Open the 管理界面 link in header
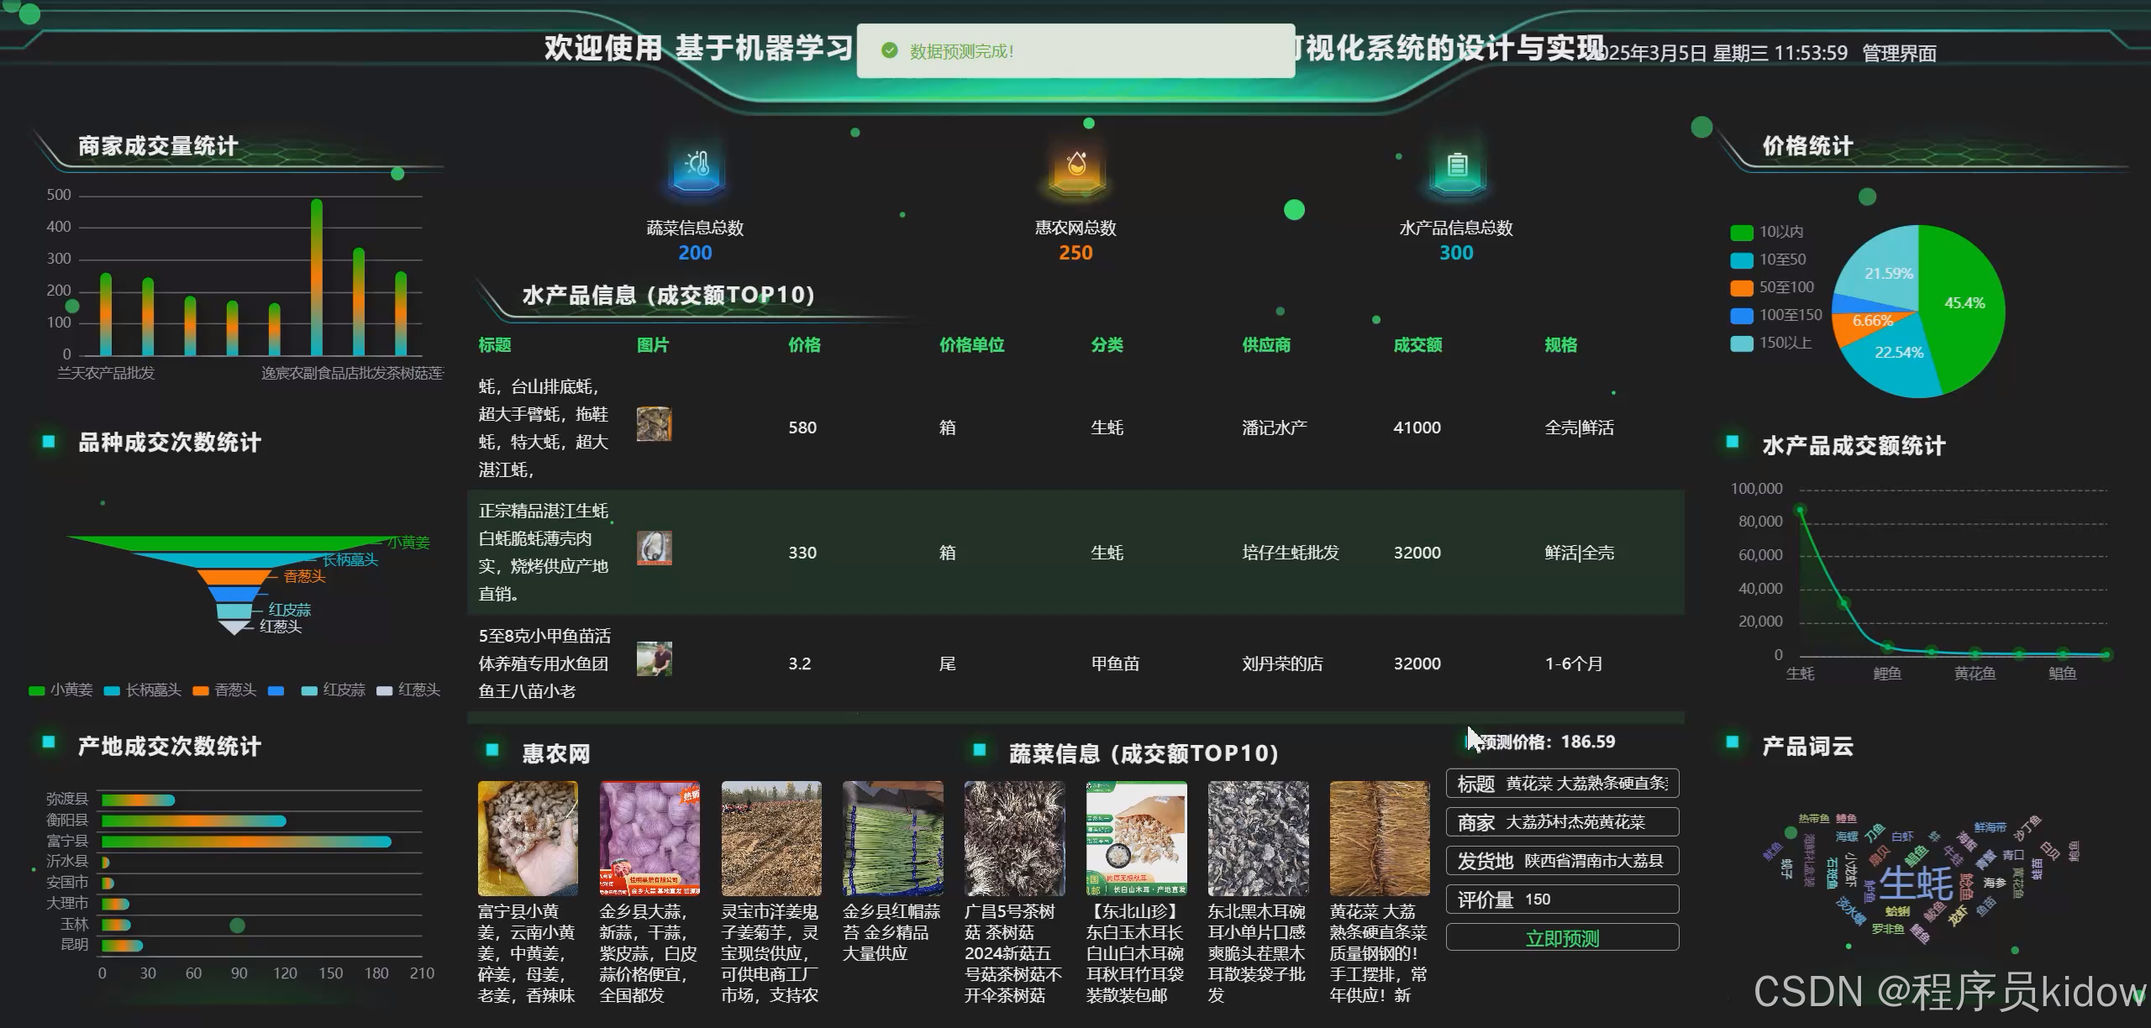The height and width of the screenshot is (1028, 2151). pos(1899,54)
